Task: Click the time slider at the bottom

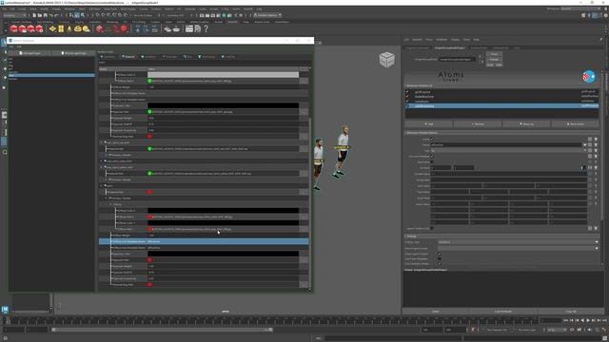Action: pos(272,321)
